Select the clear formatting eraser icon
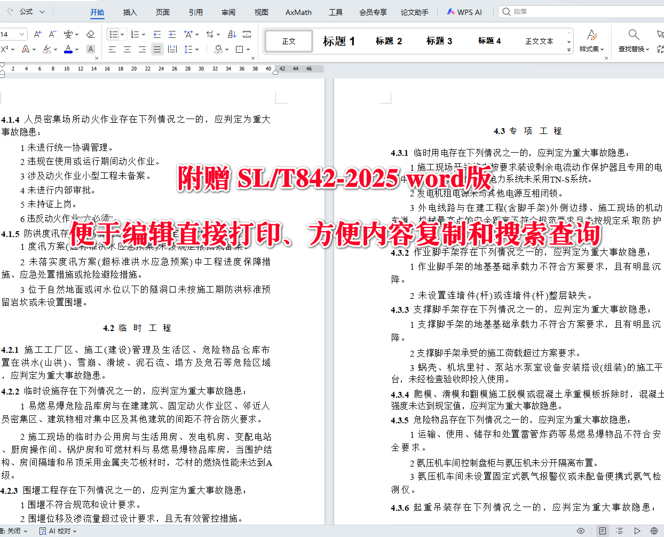Viewport: 664px width, 537px height. coord(91,34)
